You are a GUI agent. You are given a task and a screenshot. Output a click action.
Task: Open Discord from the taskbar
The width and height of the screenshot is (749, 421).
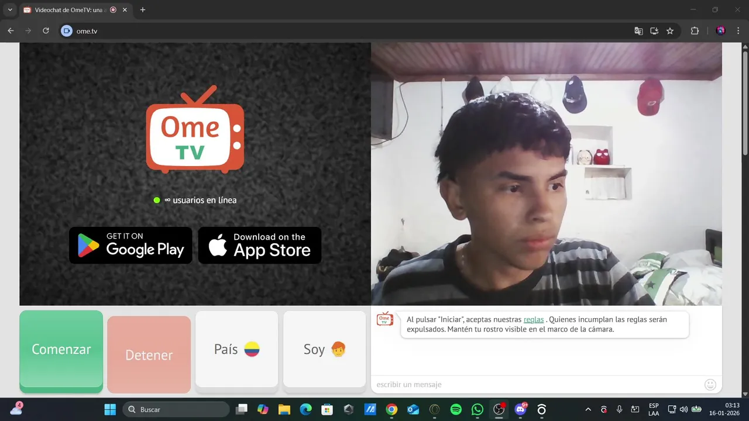(520, 409)
